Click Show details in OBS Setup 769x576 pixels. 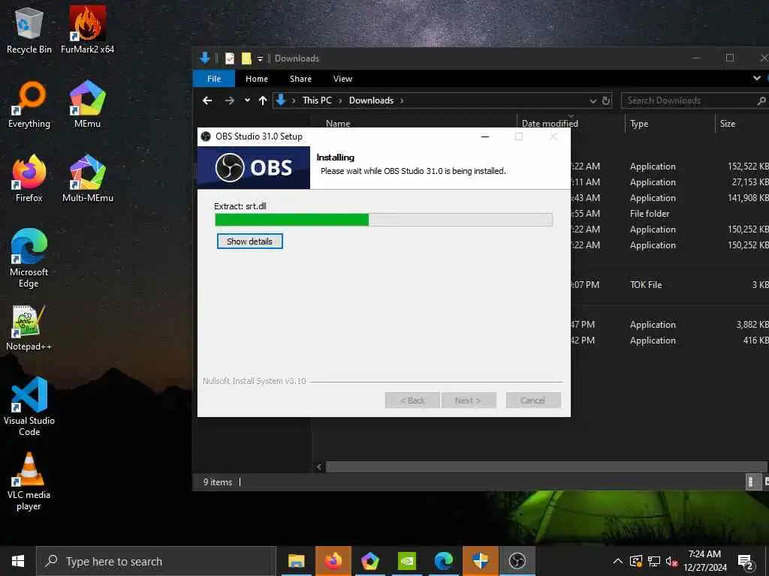click(x=249, y=241)
